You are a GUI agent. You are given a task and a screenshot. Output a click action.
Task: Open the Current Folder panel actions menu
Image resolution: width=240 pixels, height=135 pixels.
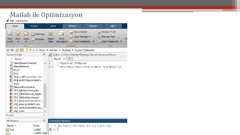click(x=44, y=54)
